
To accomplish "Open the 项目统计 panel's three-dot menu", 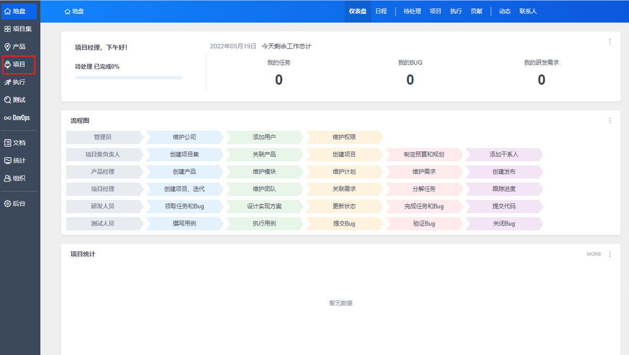I will [610, 254].
